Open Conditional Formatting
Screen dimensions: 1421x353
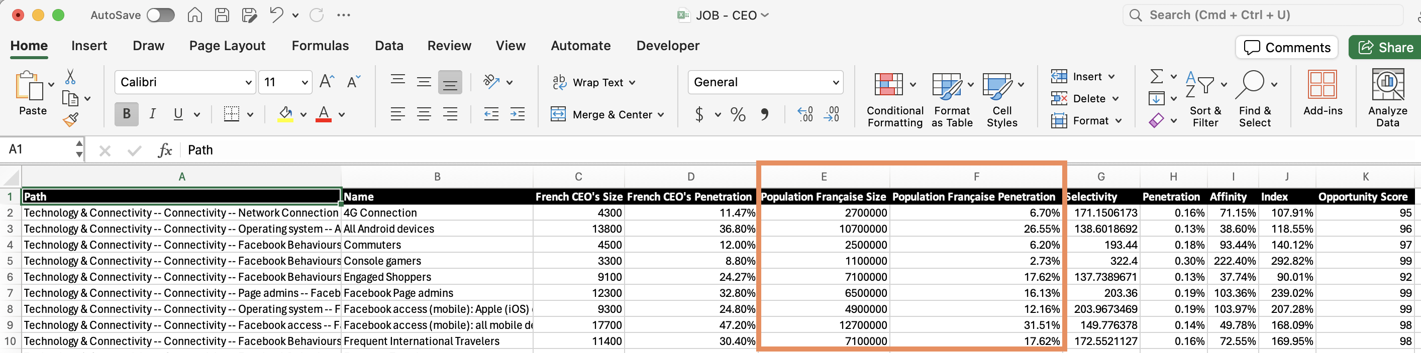tap(894, 99)
